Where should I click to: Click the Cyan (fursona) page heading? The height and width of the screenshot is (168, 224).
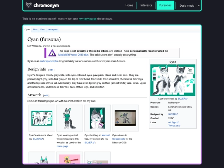44,39
